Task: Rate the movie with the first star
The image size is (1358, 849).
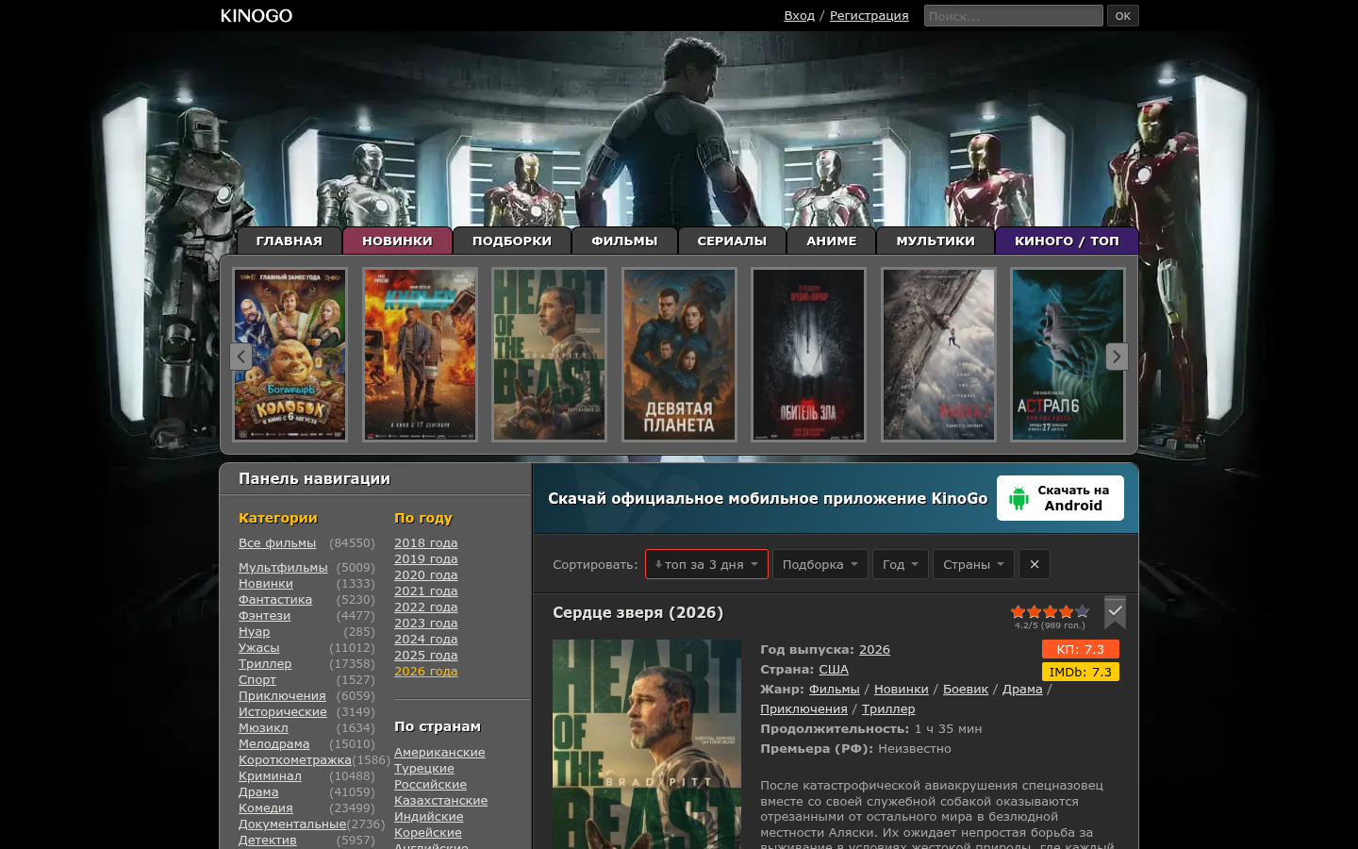Action: 1018,611
